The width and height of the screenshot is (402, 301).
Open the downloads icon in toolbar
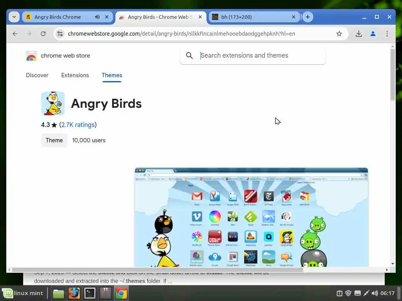click(359, 34)
